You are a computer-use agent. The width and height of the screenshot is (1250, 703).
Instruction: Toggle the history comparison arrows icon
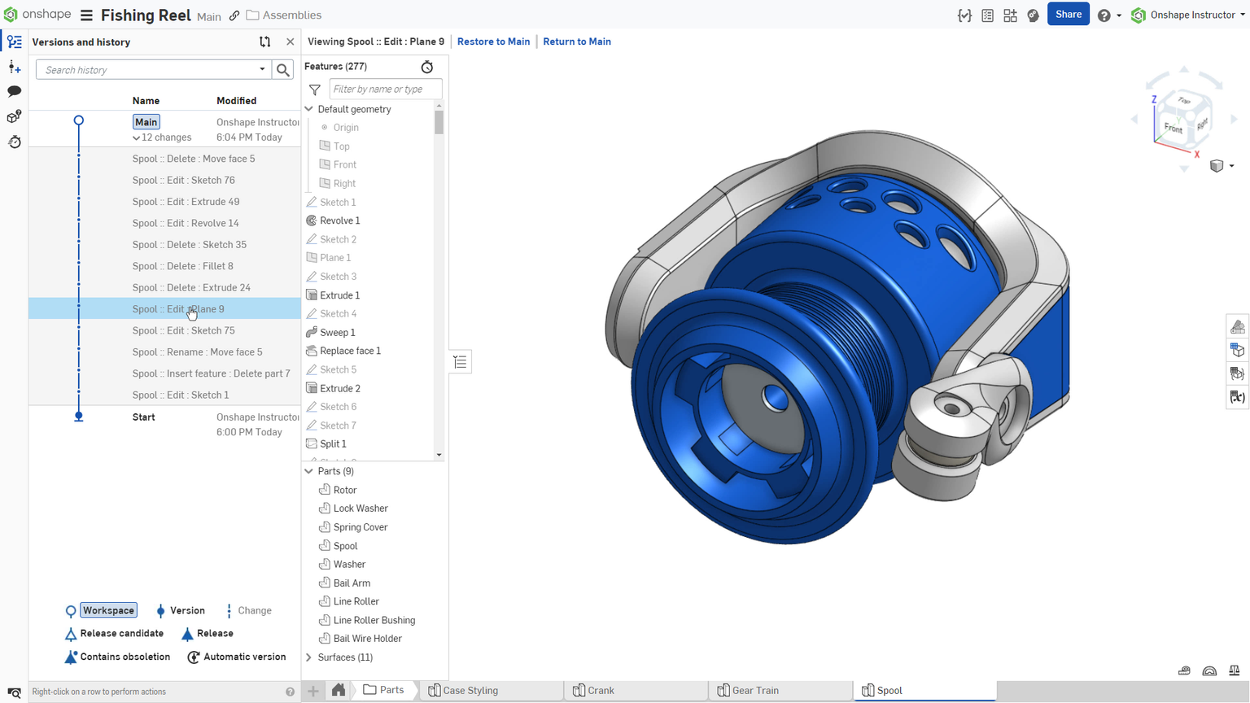(x=264, y=41)
